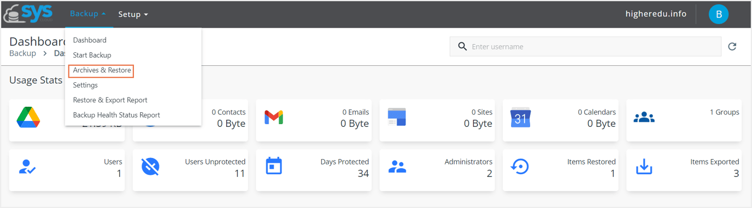This screenshot has width=752, height=208.
Task: Open Archives & Restore menu item
Action: click(102, 70)
